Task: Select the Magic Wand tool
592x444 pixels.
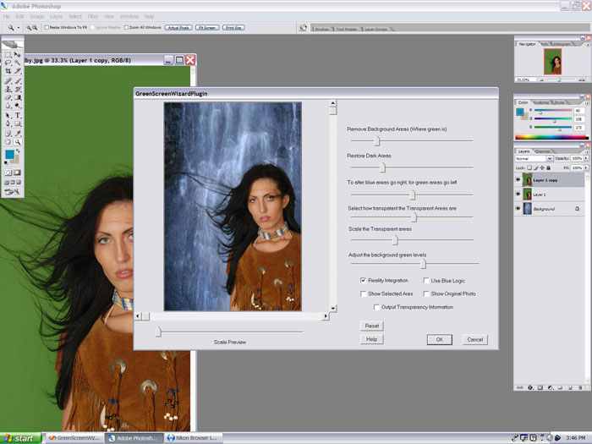Action: (x=18, y=63)
